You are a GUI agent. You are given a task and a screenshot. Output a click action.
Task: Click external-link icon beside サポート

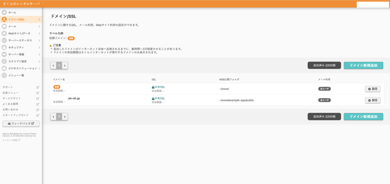coord(38,87)
